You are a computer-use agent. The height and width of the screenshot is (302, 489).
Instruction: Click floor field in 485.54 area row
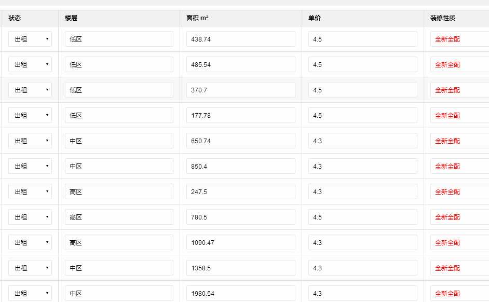point(119,64)
